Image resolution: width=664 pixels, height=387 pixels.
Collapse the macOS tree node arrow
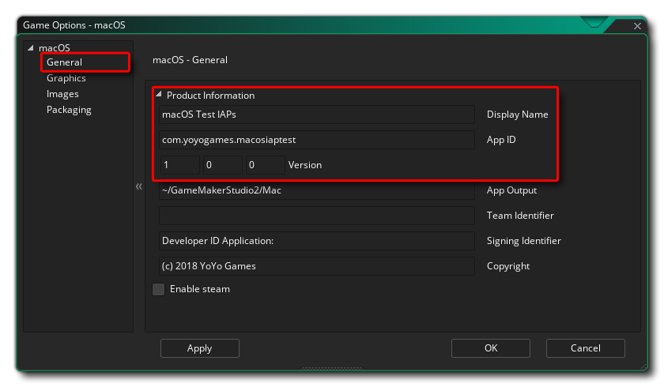[x=31, y=48]
